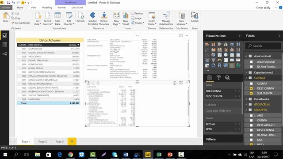Choose the pie chart visualization
The height and width of the screenshot is (159, 283).
(213, 55)
